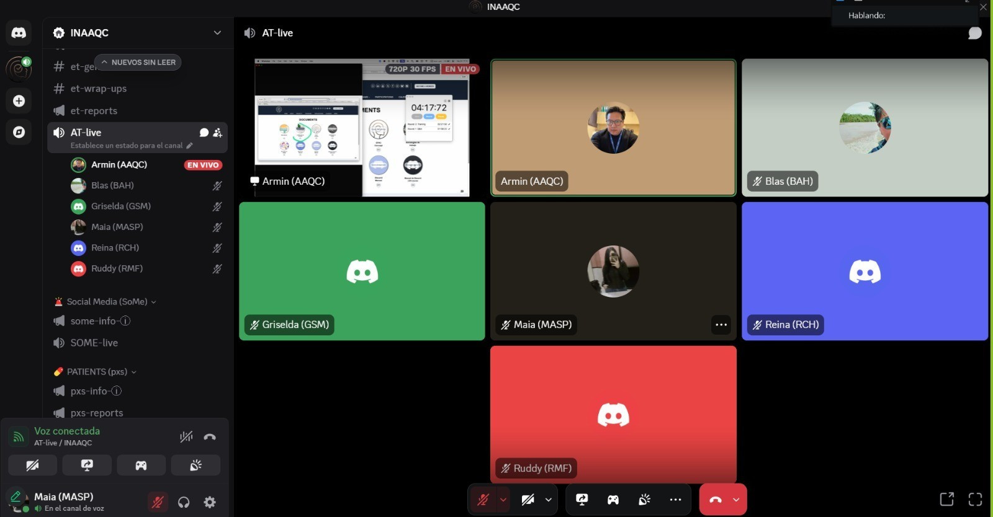Image resolution: width=993 pixels, height=517 pixels.
Task: Open the discover servers compass icon
Action: point(19,132)
